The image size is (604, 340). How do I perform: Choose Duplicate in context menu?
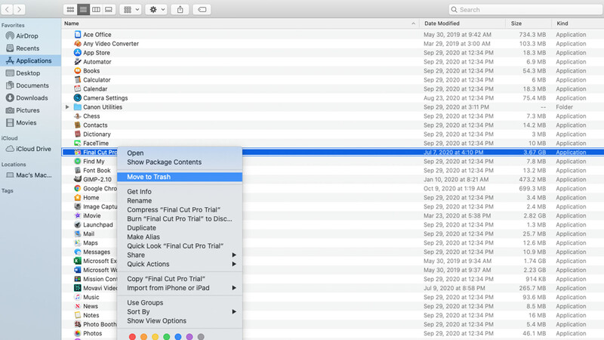(x=180, y=228)
